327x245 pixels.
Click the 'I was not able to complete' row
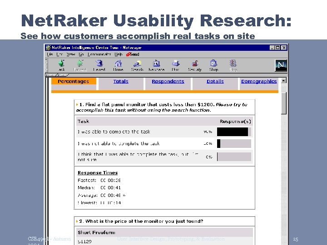click(164, 143)
